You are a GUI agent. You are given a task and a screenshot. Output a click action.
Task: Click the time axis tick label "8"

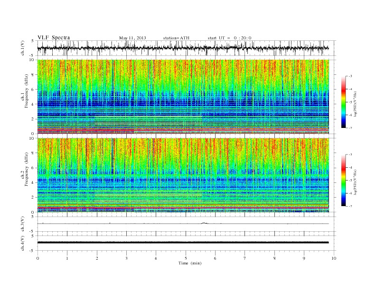274,258
